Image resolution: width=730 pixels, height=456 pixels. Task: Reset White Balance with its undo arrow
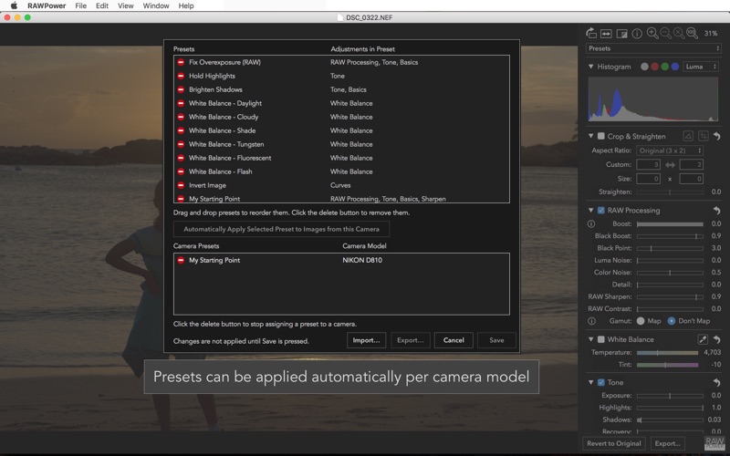coord(717,339)
